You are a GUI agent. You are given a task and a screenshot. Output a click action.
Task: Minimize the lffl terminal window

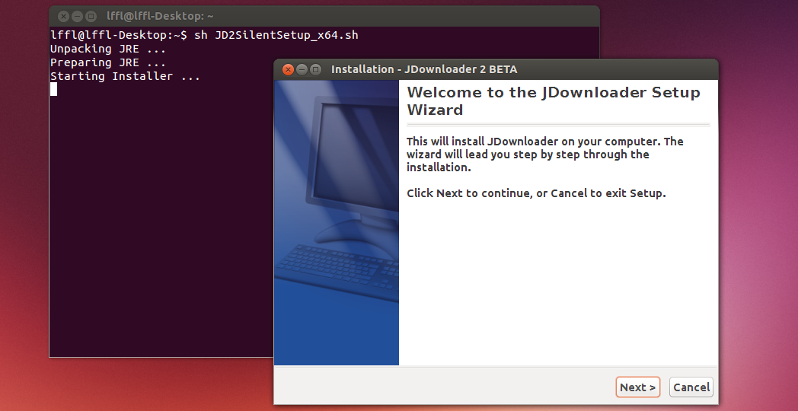tap(77, 16)
